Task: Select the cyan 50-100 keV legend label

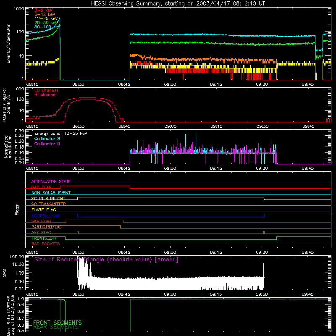Action: (x=47, y=27)
